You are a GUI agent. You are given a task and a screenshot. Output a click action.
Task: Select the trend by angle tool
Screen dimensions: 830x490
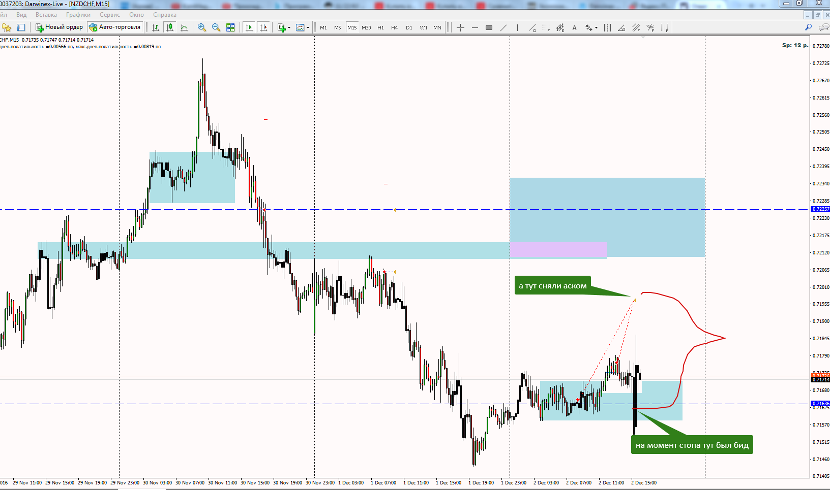[621, 27]
